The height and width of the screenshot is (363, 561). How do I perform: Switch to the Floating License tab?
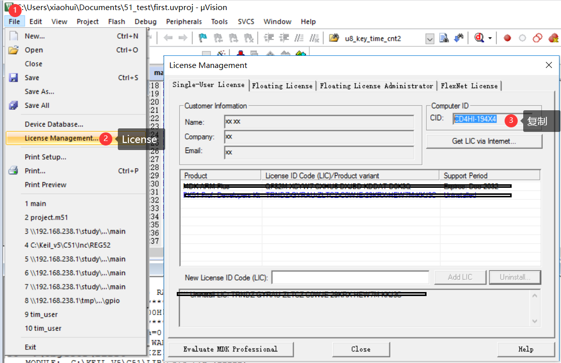[283, 86]
